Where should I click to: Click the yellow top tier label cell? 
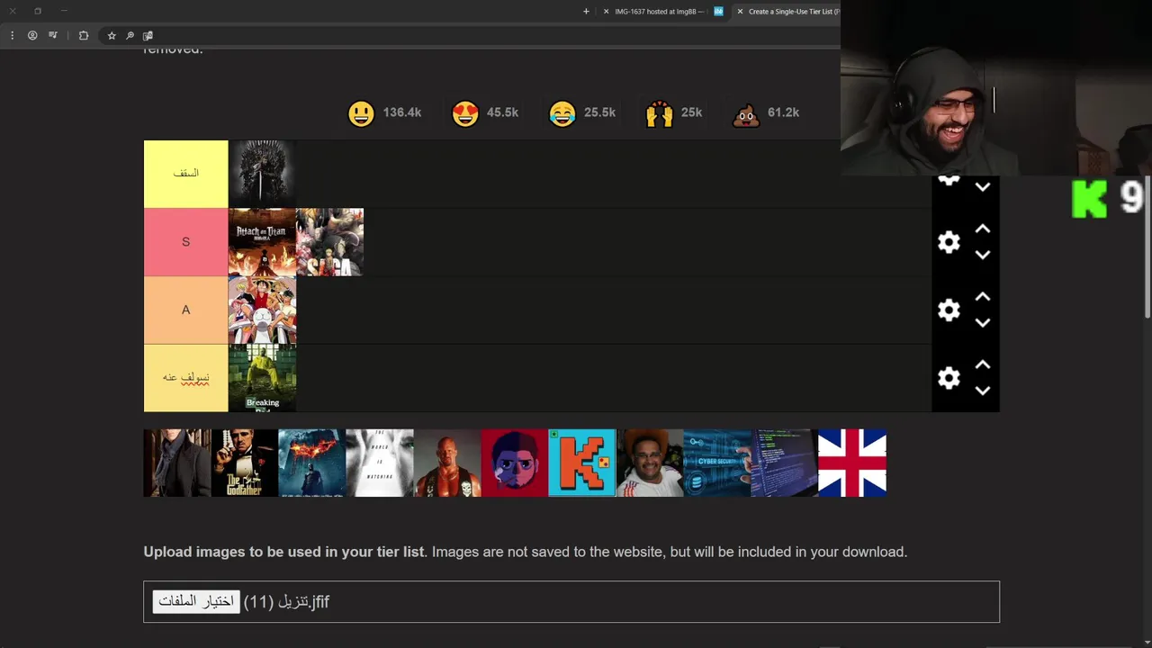click(x=186, y=174)
